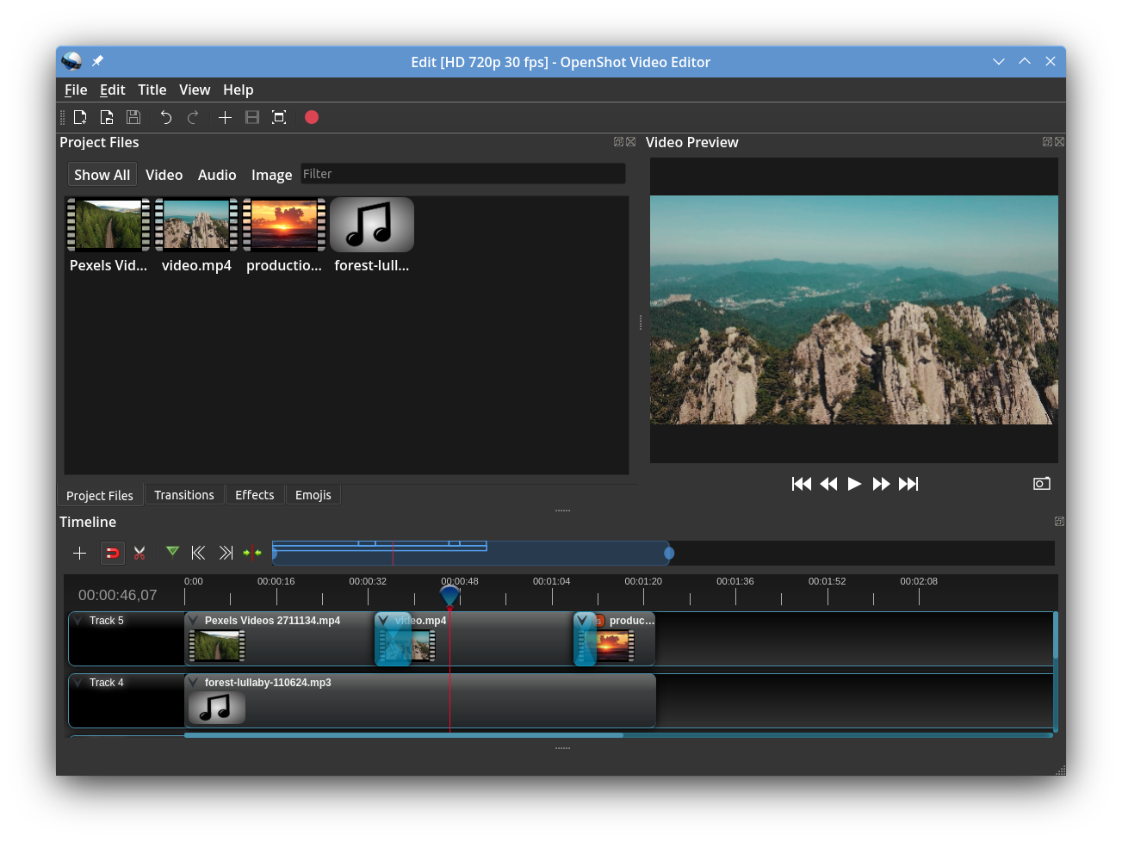Viewport: 1122px width, 842px height.
Task: Click the red Export Video button
Action: [312, 117]
